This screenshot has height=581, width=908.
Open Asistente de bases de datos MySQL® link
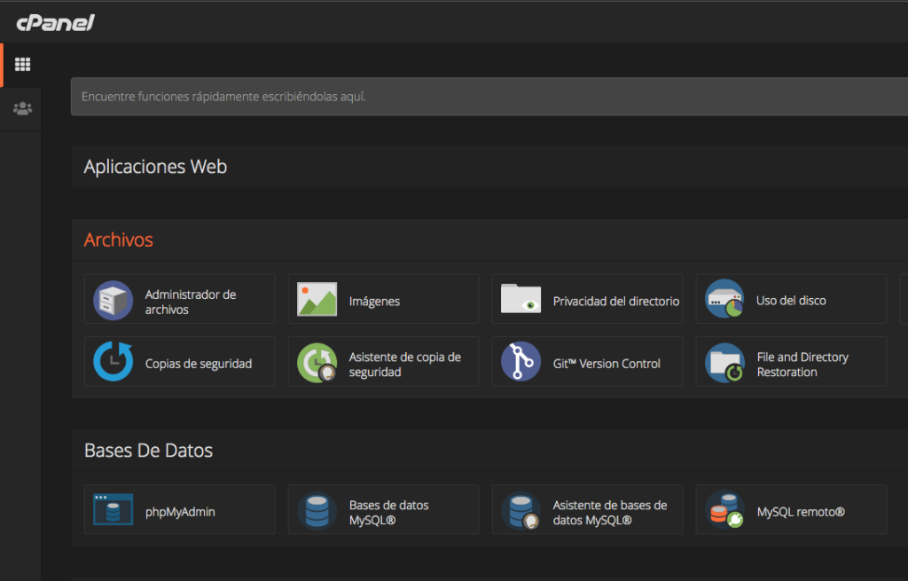(x=610, y=513)
